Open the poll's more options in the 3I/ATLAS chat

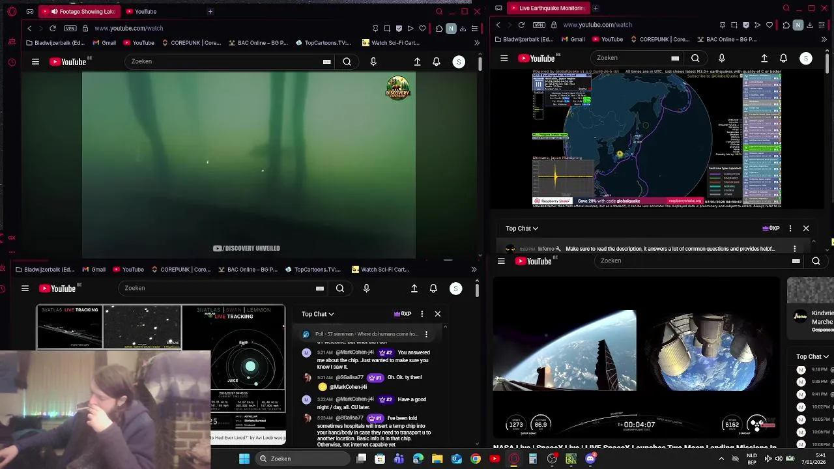tap(426, 334)
